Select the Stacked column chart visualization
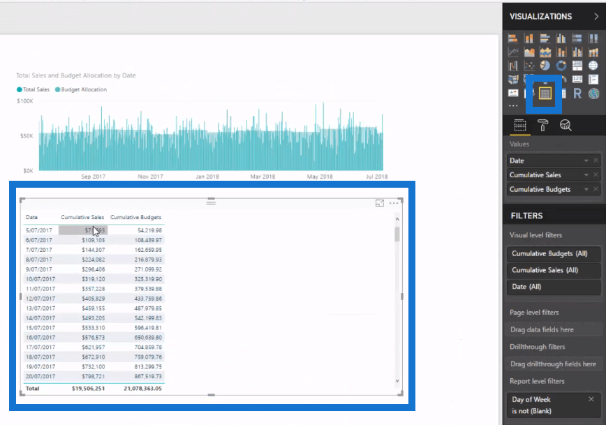The width and height of the screenshot is (606, 425). (529, 38)
